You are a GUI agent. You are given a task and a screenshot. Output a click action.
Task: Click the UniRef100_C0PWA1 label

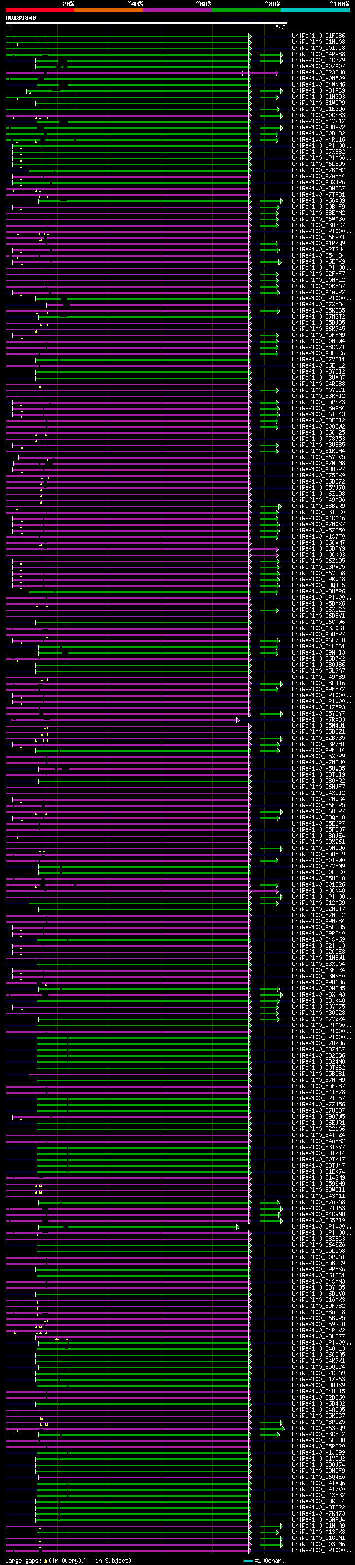coord(318,1257)
